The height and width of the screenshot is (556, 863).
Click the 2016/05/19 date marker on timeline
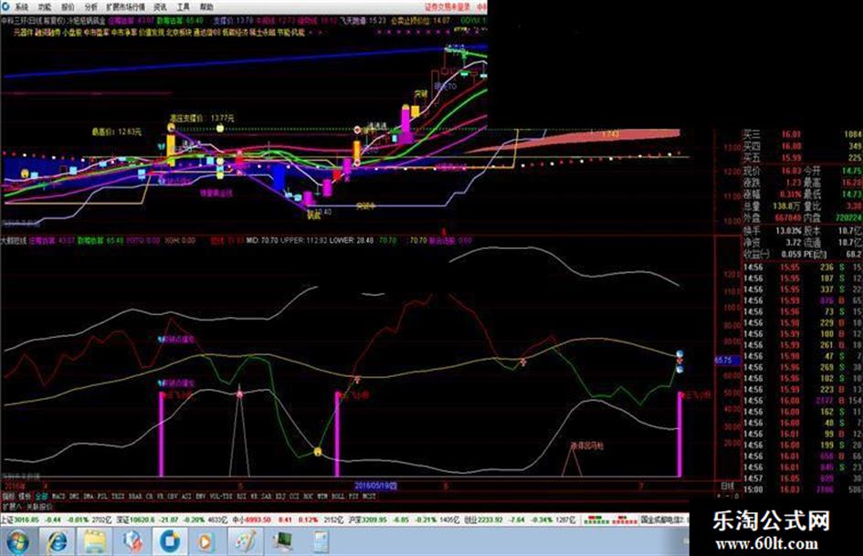click(x=376, y=486)
